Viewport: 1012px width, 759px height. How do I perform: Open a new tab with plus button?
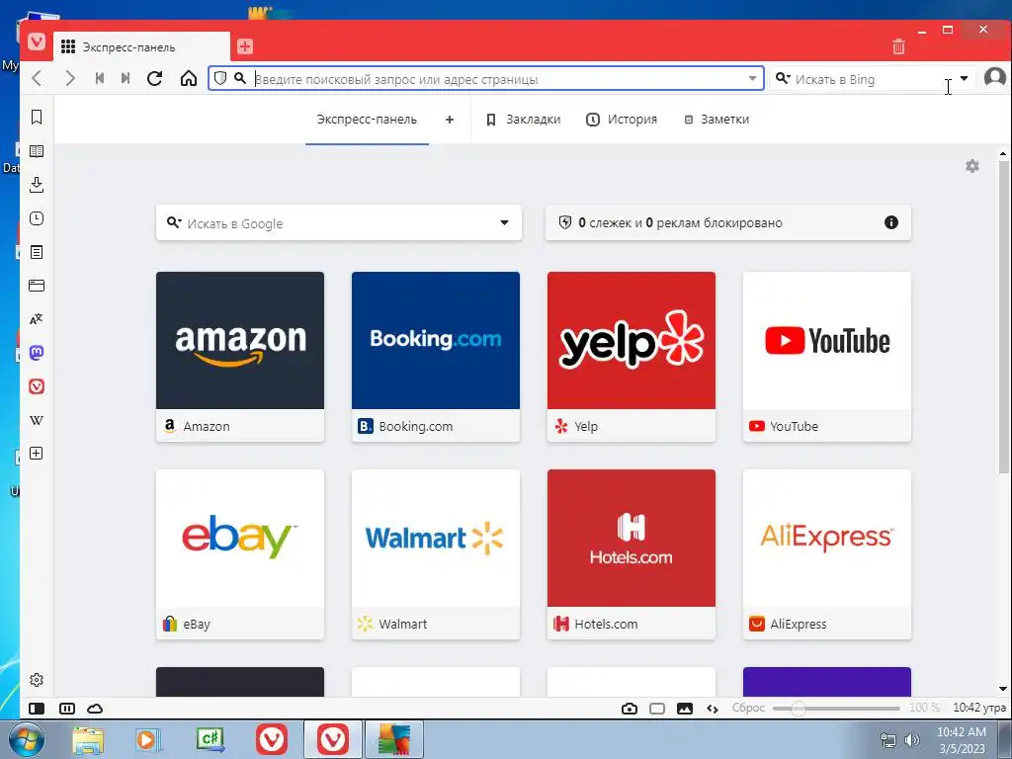(245, 46)
